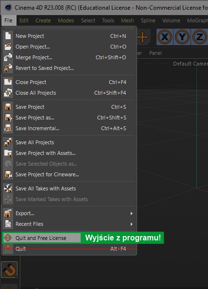Toggle the Y axis lock
The height and width of the screenshot is (289, 208).
(x=182, y=37)
